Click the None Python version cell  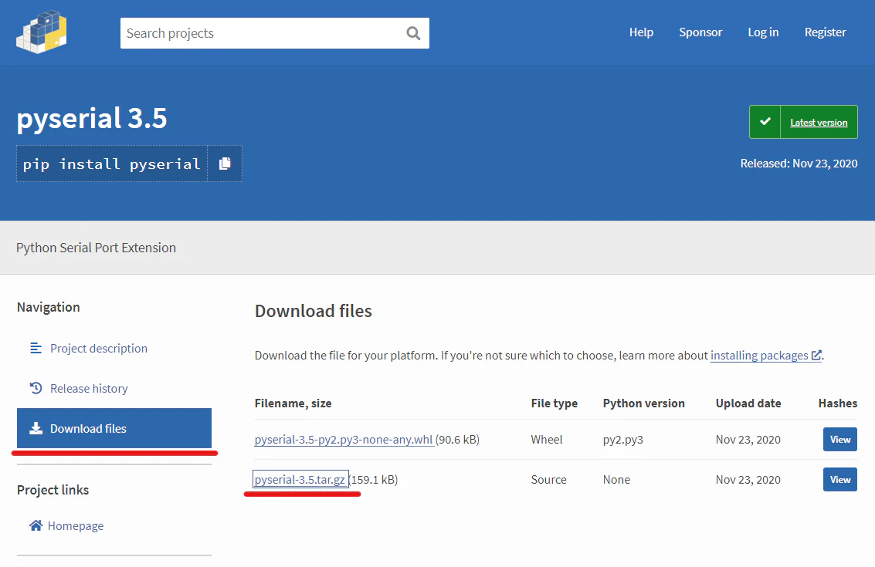616,480
